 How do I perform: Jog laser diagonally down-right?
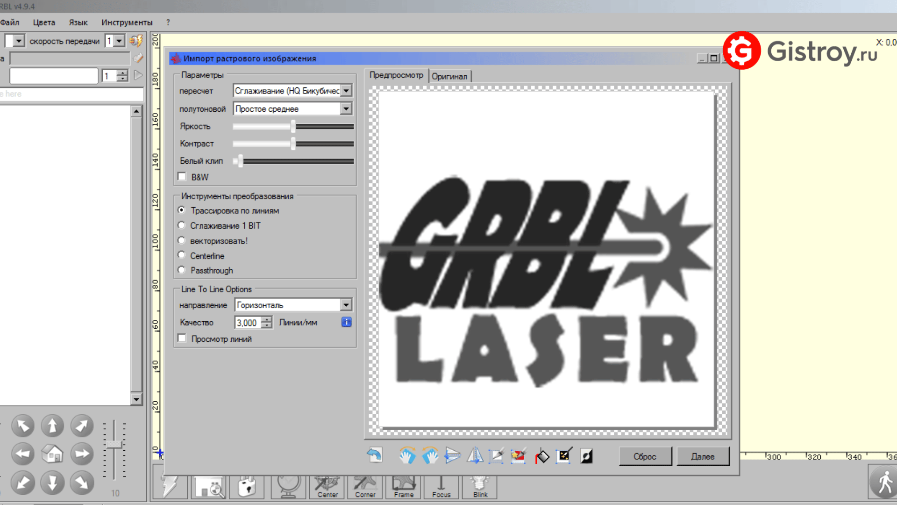[82, 483]
